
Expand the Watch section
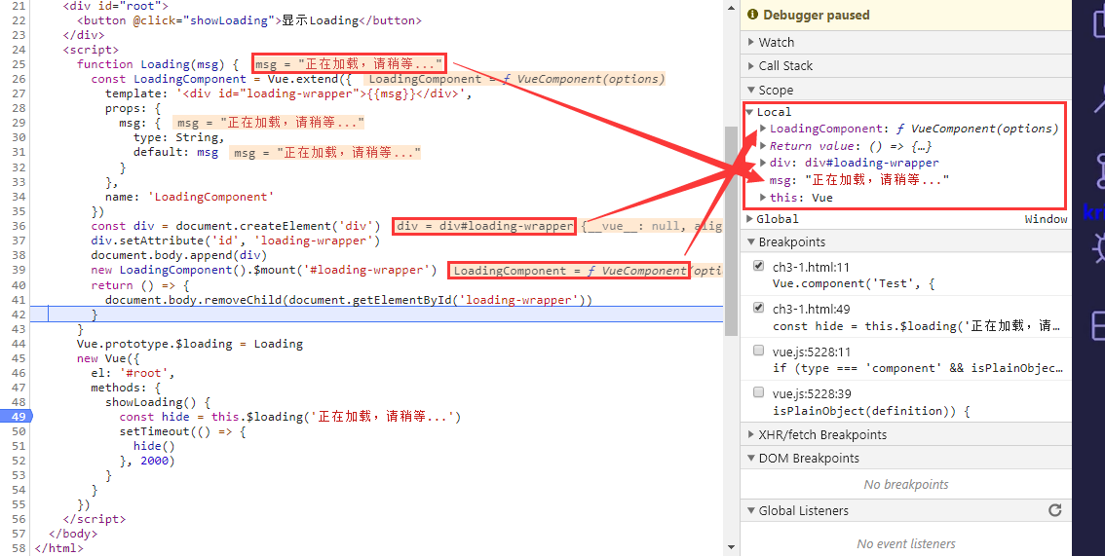click(x=751, y=42)
